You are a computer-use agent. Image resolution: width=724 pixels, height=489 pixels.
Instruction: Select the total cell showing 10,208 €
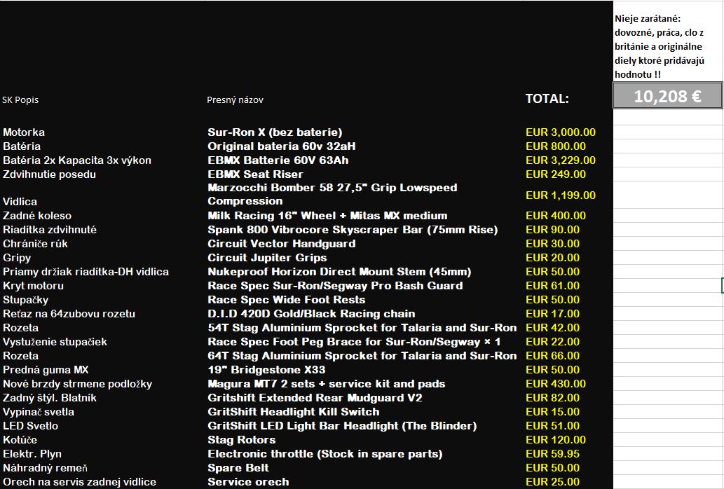(668, 96)
